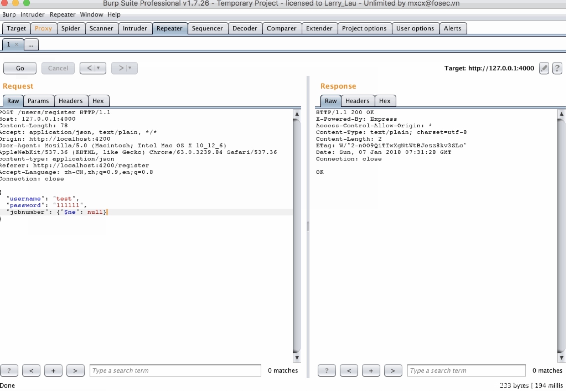
Task: Click response pane scroll up arrow
Action: [x=561, y=114]
